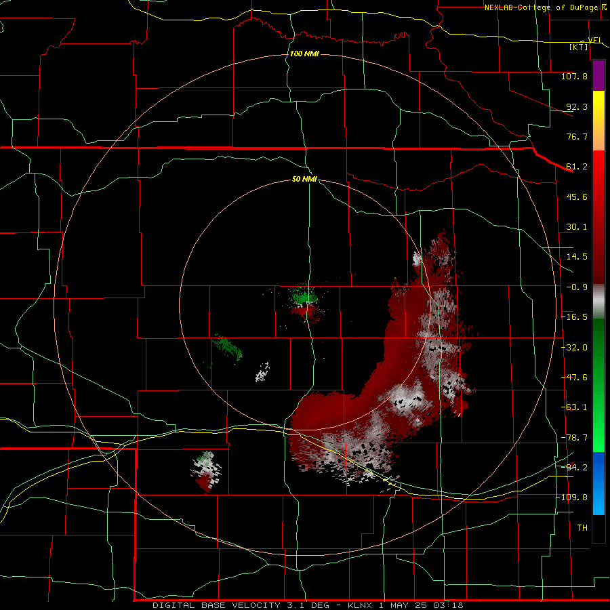Select the -0.9 scale value
This screenshot has width=610, height=610.
coord(577,287)
